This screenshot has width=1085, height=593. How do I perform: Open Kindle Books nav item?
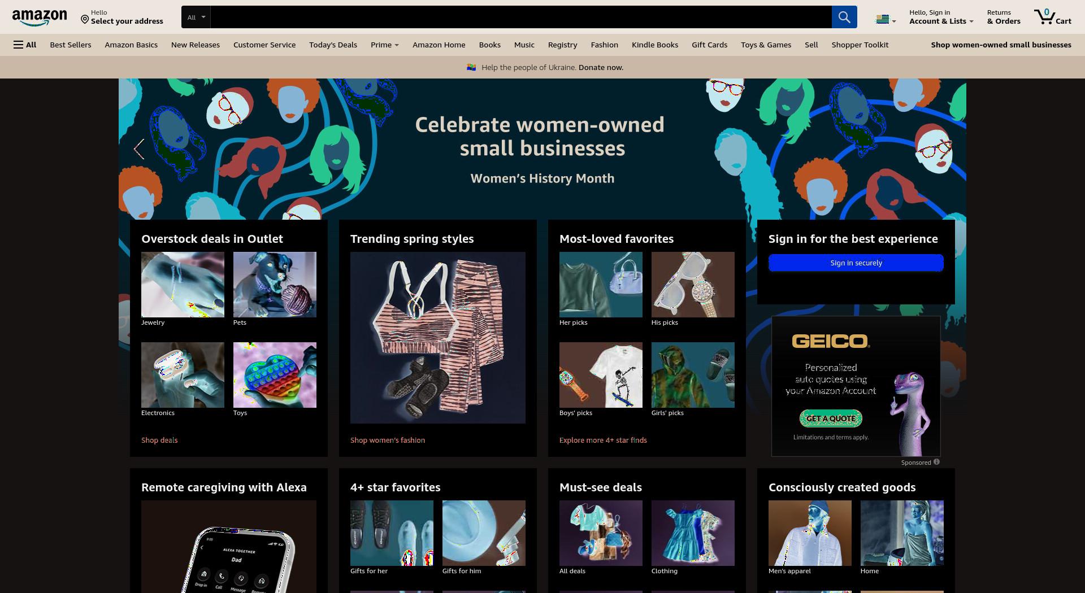(x=655, y=45)
